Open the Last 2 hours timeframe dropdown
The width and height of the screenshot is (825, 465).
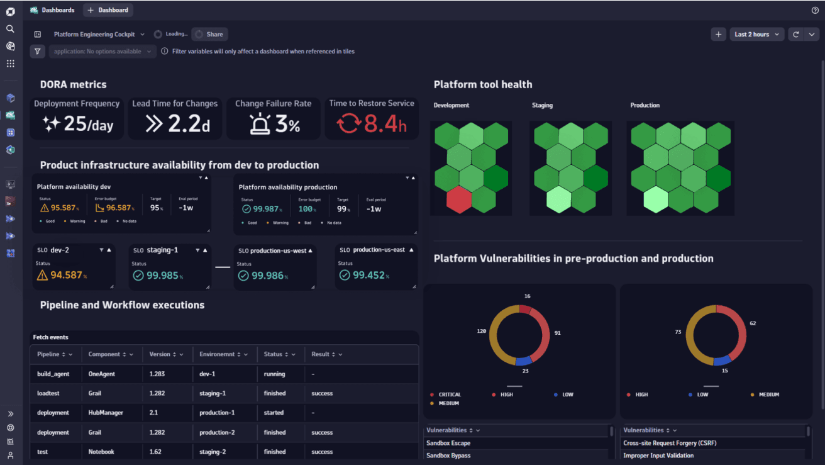pos(756,35)
